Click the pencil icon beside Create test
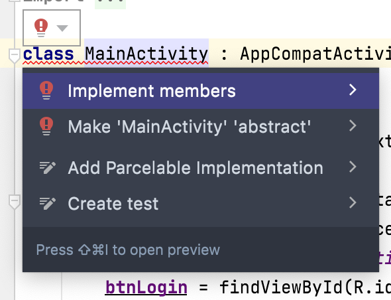 47,204
